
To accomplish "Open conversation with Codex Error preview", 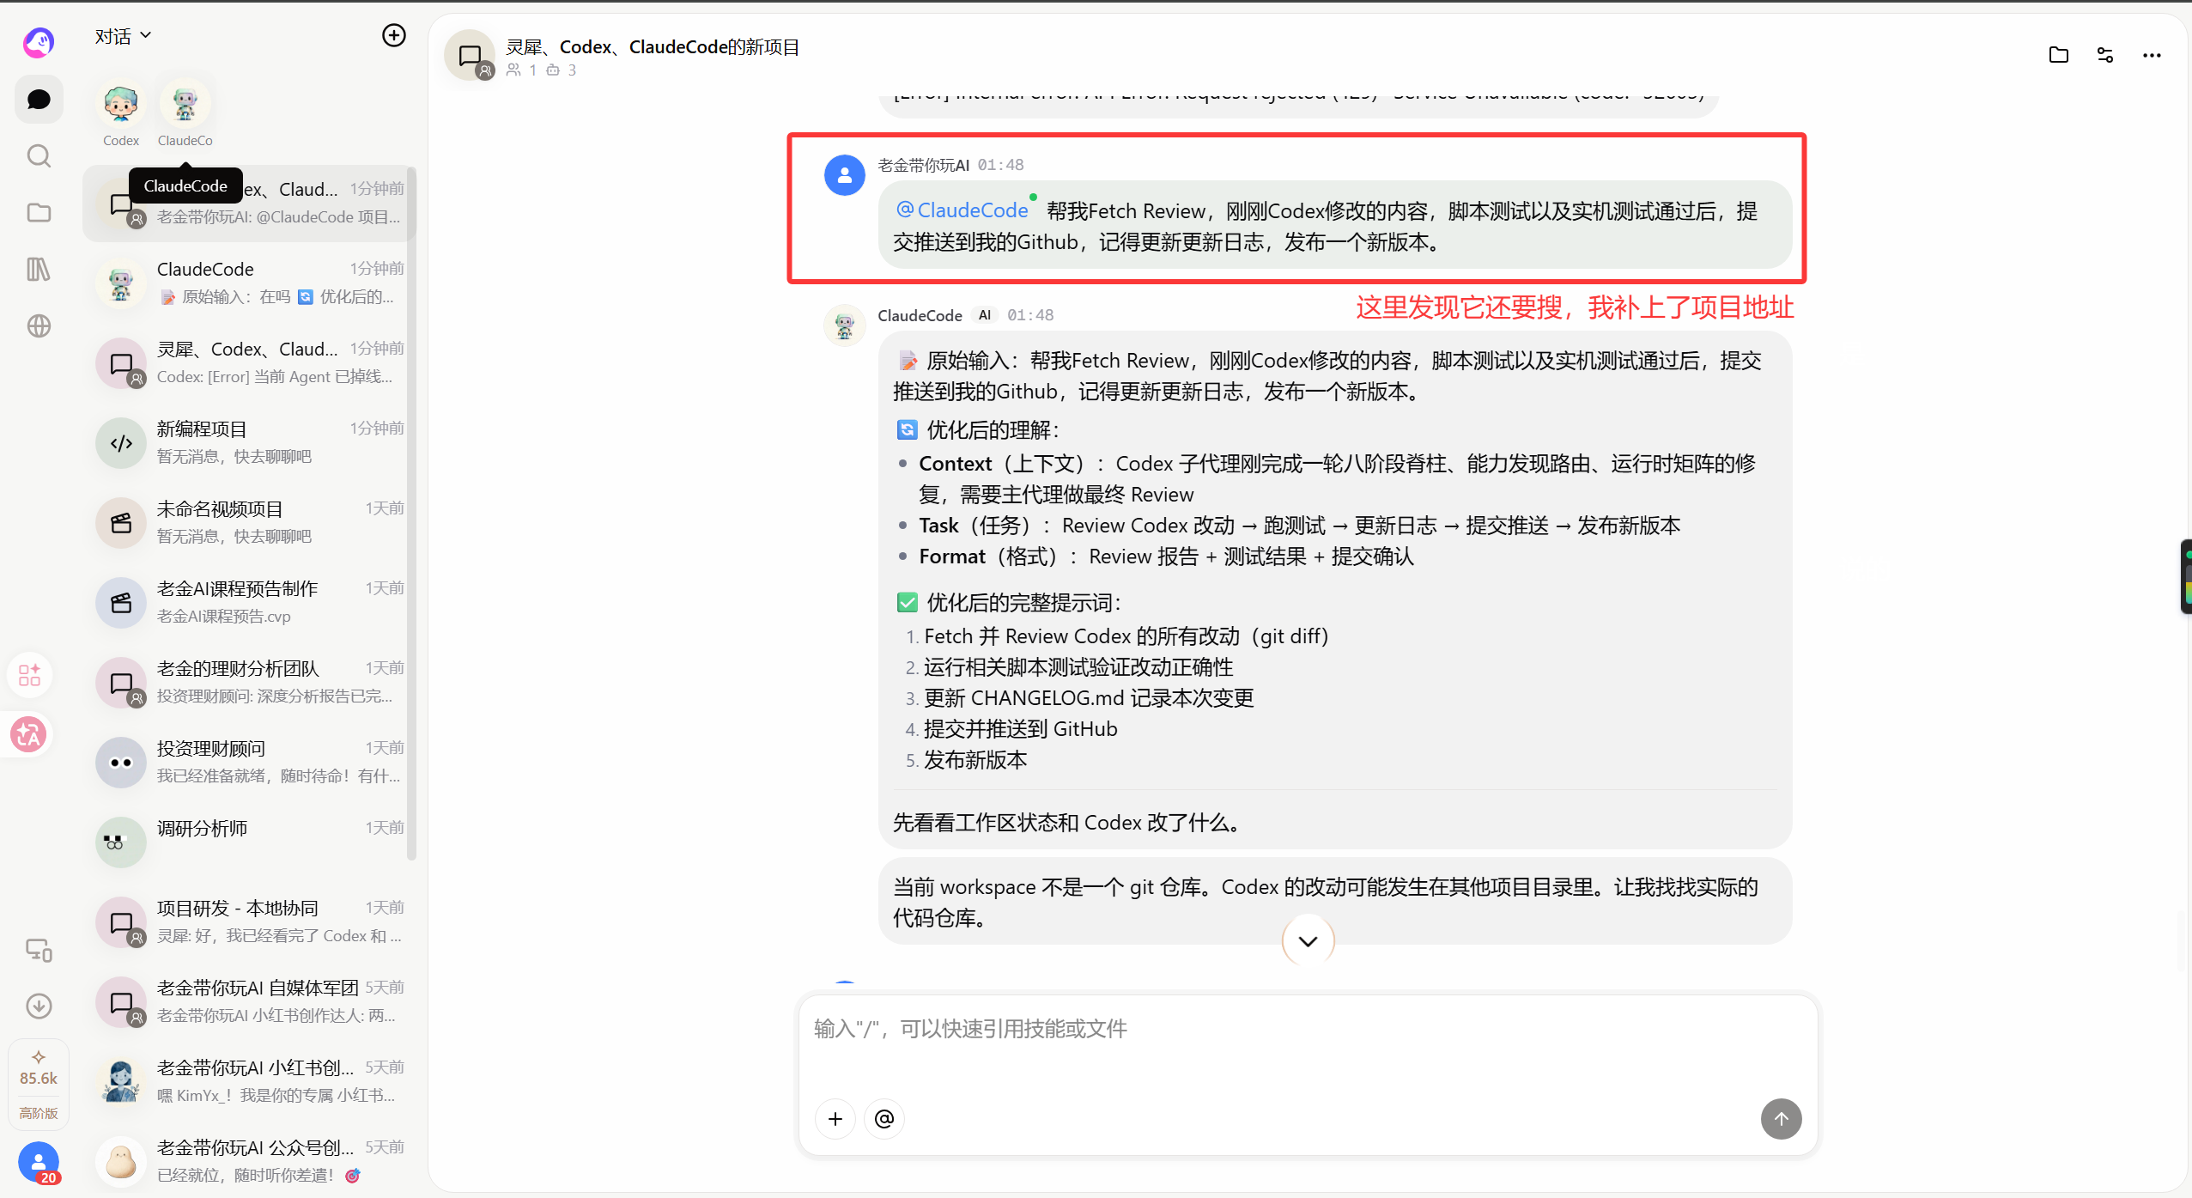I will 249,362.
